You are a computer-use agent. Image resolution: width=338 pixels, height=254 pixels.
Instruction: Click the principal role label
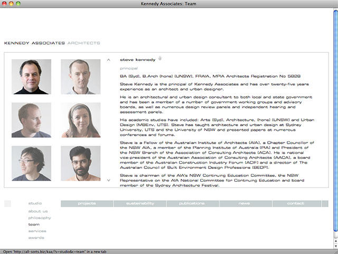pyautogui.click(x=129, y=68)
